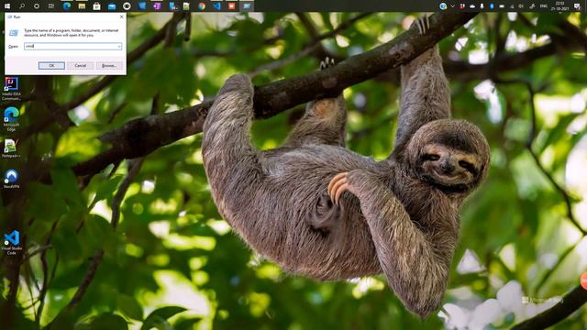Screen dimensions: 587x330
Task: Open File Explorer from the taskbar
Action: click(x=82, y=6)
